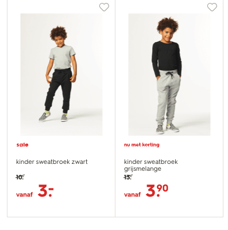
Task: Click the boy's grey t-shirt in left photo
Action: pyautogui.click(x=62, y=57)
